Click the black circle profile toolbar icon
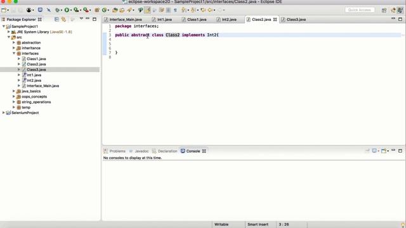 pyautogui.click(x=29, y=10)
